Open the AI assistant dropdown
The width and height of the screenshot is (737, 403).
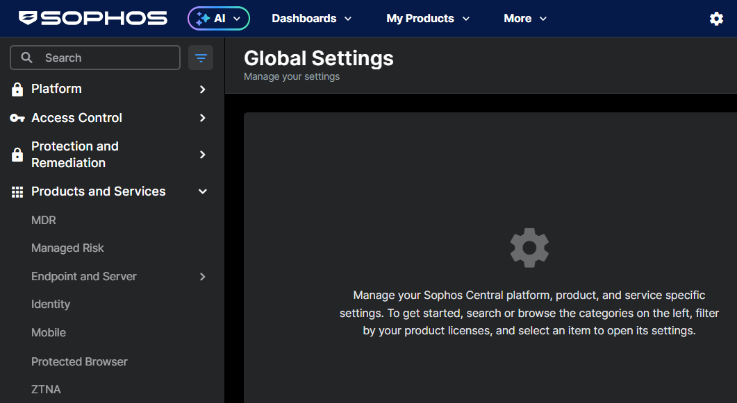(x=219, y=18)
